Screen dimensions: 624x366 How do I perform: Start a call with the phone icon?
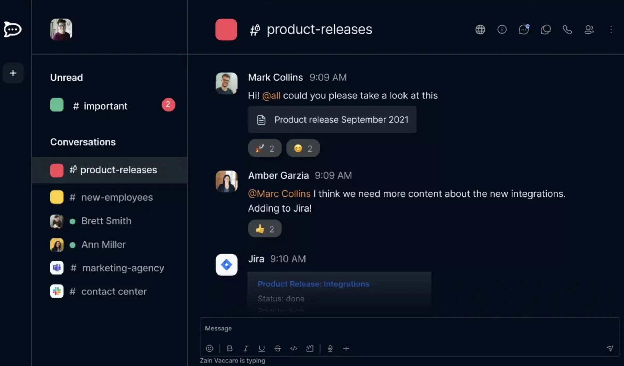(x=567, y=30)
